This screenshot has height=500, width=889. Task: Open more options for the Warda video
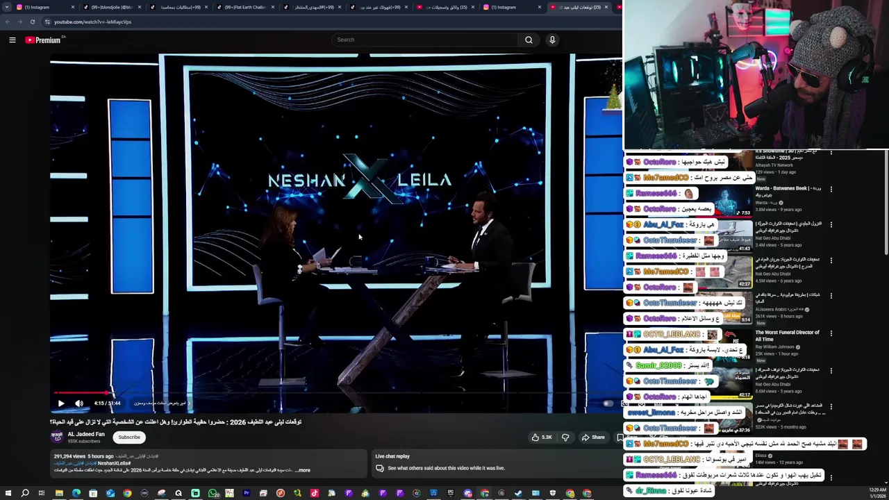[x=831, y=189]
